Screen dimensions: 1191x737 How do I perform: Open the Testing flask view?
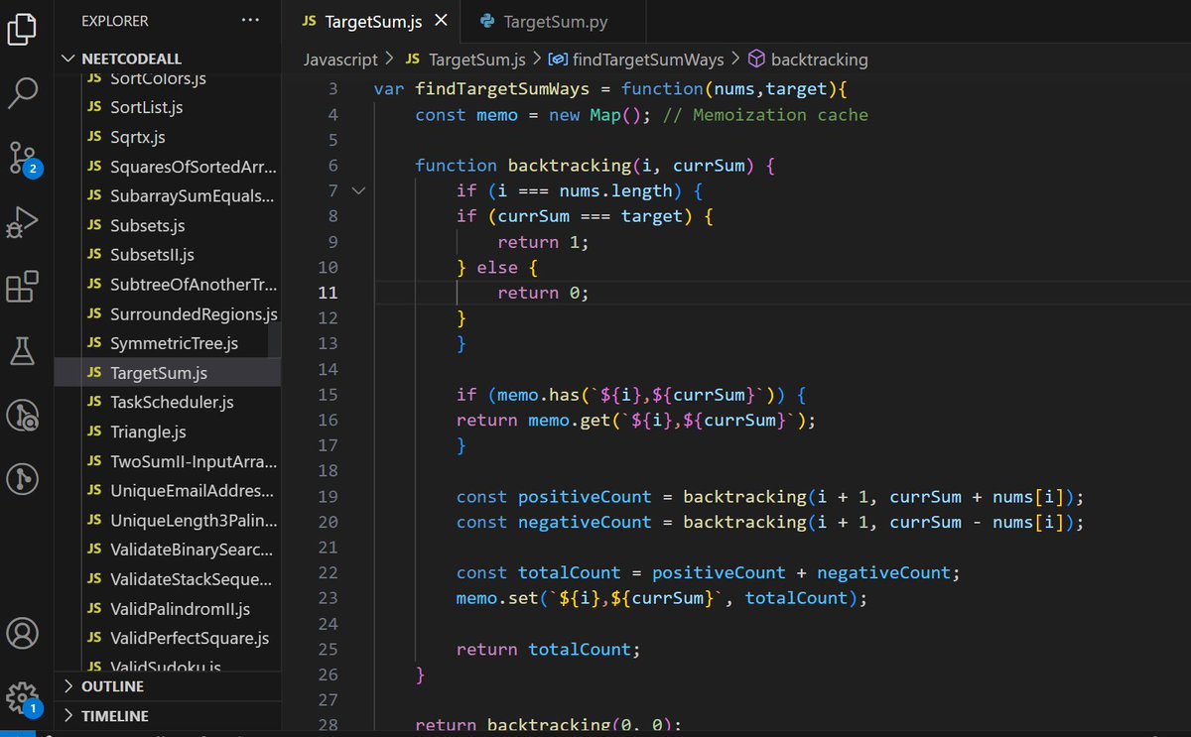click(x=22, y=350)
